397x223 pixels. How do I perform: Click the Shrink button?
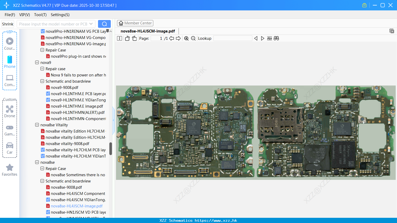coord(8,24)
